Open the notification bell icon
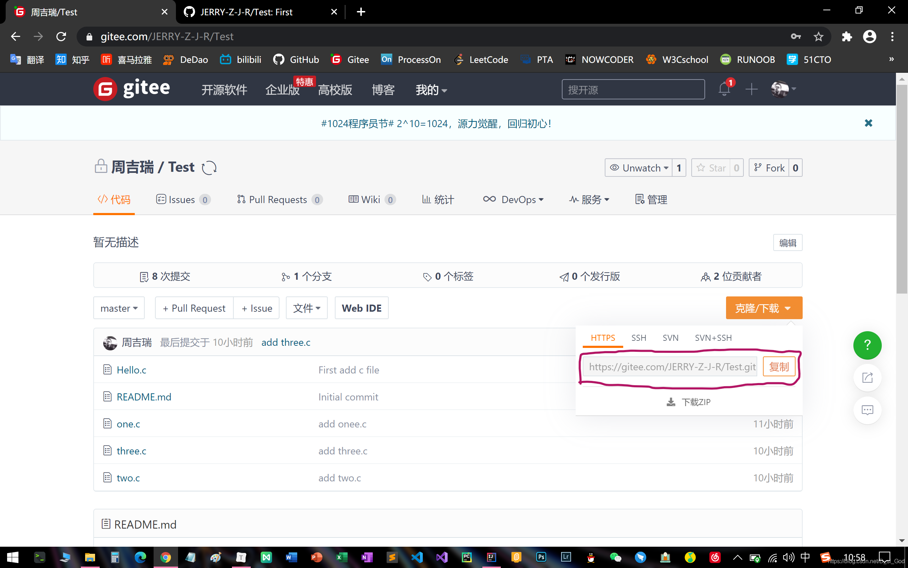This screenshot has width=908, height=568. coord(724,89)
